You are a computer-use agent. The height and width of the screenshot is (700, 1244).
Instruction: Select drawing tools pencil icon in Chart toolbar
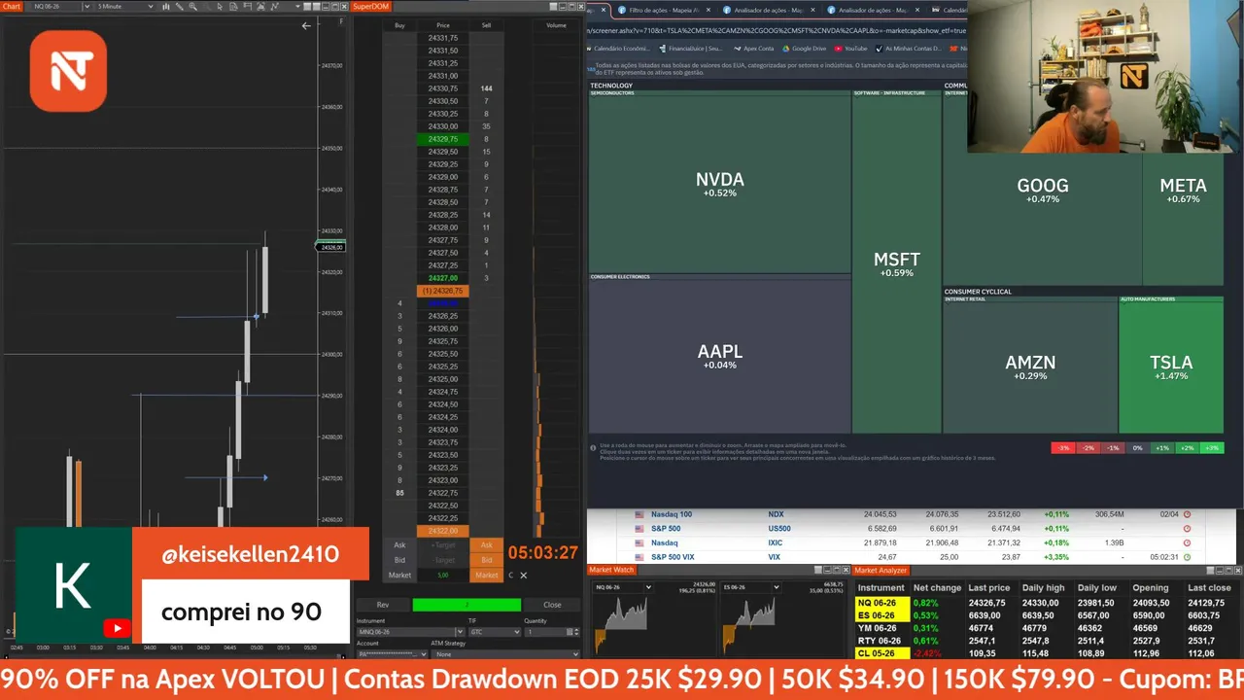[x=179, y=7]
